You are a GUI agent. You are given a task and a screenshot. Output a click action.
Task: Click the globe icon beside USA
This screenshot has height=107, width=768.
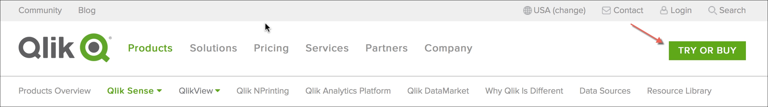click(x=527, y=10)
